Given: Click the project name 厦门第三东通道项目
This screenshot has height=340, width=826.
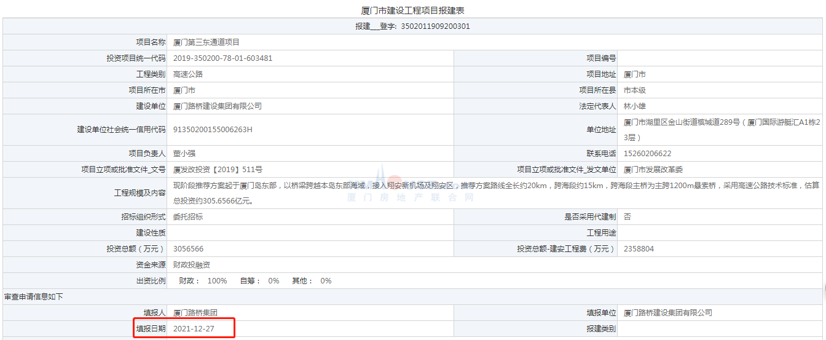Looking at the screenshot, I should 206,42.
